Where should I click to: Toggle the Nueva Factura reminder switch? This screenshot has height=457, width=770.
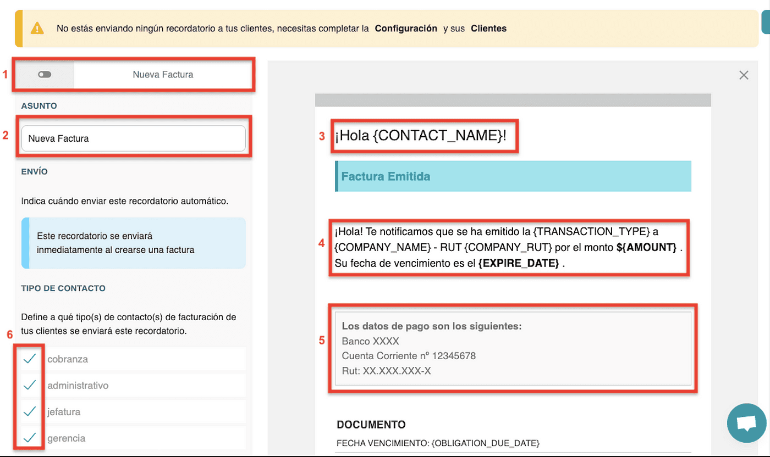[x=45, y=74]
